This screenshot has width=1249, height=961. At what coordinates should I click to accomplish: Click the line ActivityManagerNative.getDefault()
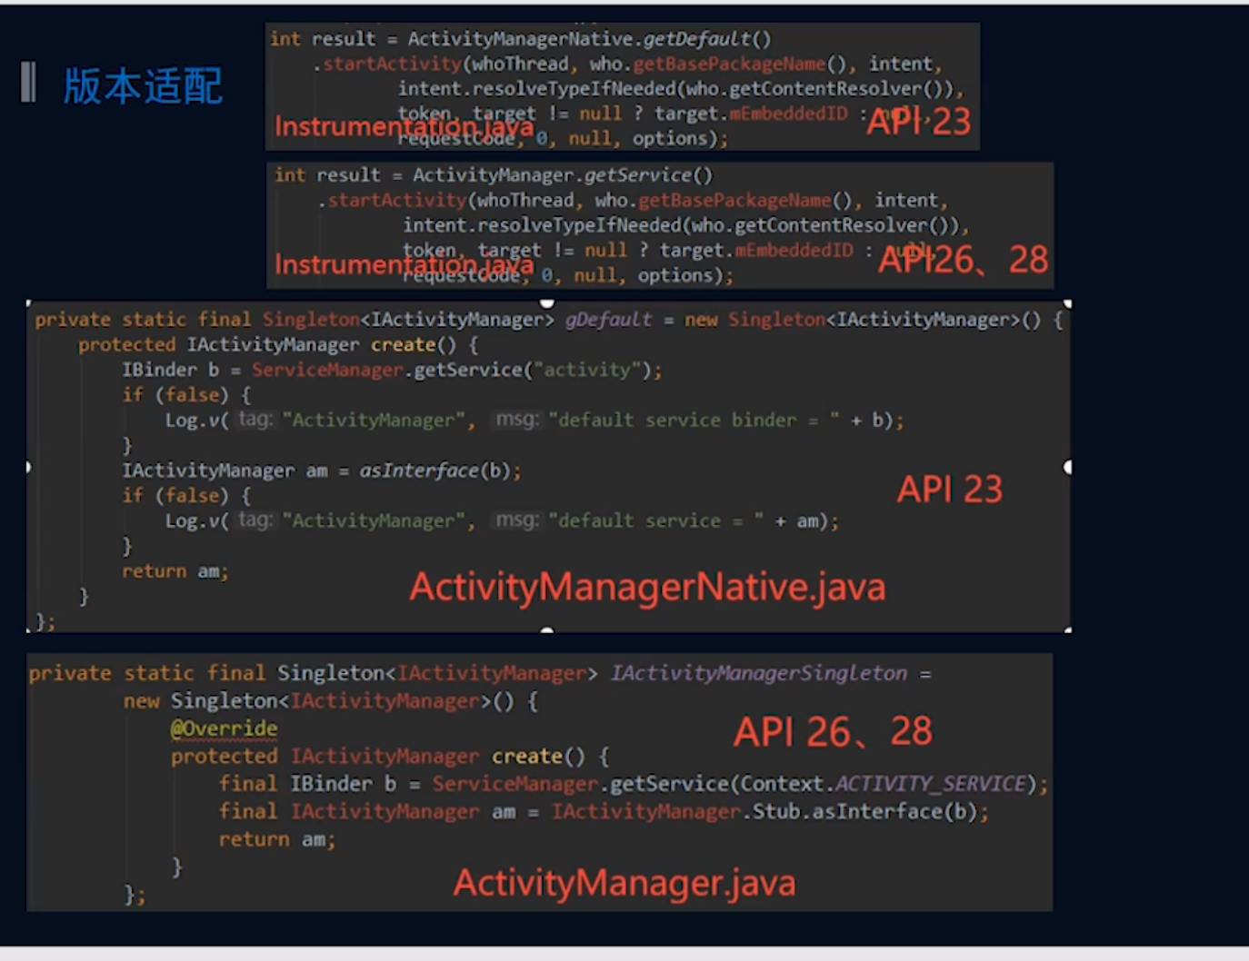pos(521,39)
